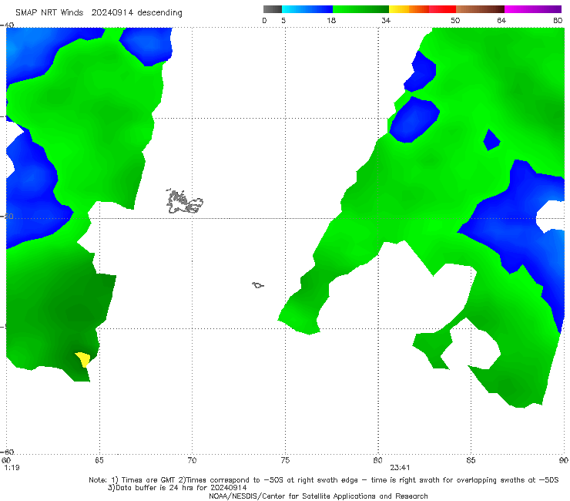Click the NOAA/NESDIS credit line
Image resolution: width=570 pixels, height=501 pixels.
pyautogui.click(x=318, y=496)
